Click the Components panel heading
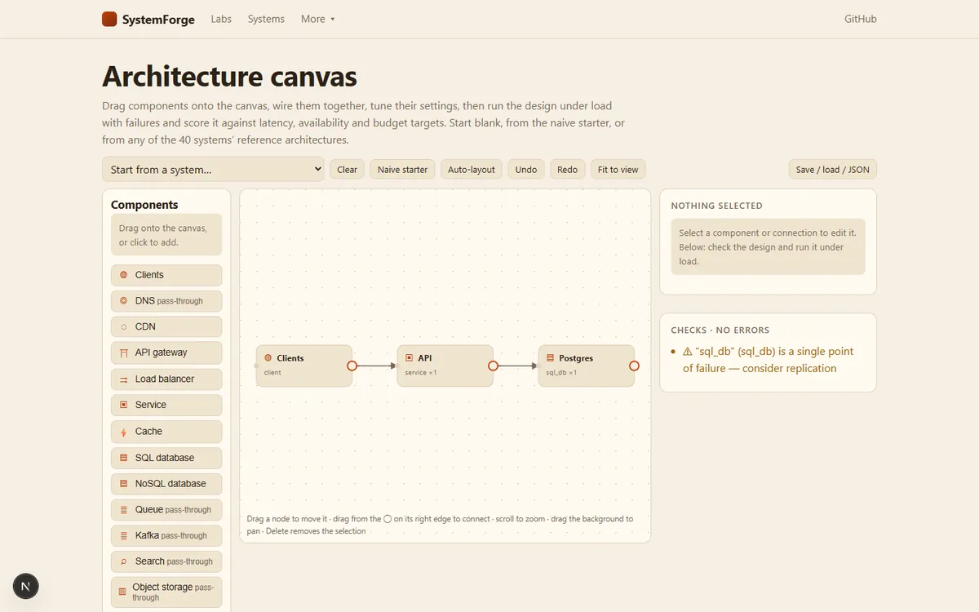979x612 pixels. (x=144, y=205)
